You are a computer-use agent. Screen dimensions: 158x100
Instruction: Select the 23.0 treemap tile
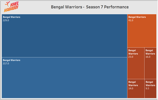[136, 63]
